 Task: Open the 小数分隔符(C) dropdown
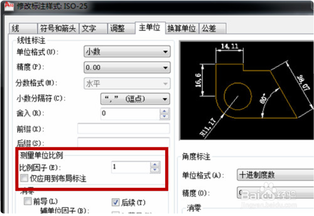[x=135, y=99]
